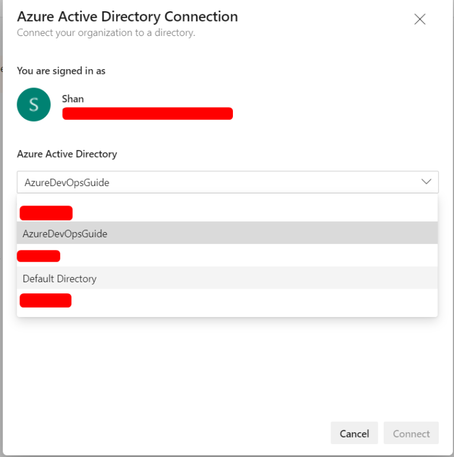Choose the Default Directory option
The height and width of the screenshot is (457, 454).
point(59,278)
